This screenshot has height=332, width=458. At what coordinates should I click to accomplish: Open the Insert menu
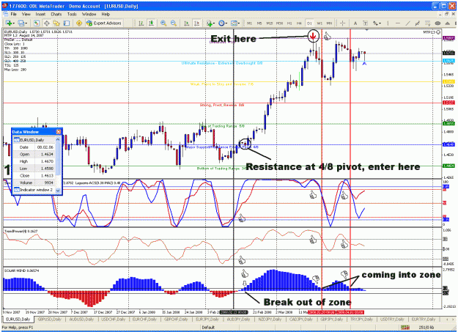click(40, 14)
